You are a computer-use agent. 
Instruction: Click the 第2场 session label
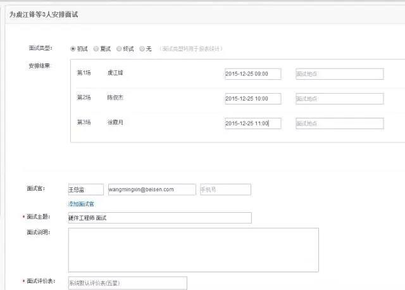point(84,98)
